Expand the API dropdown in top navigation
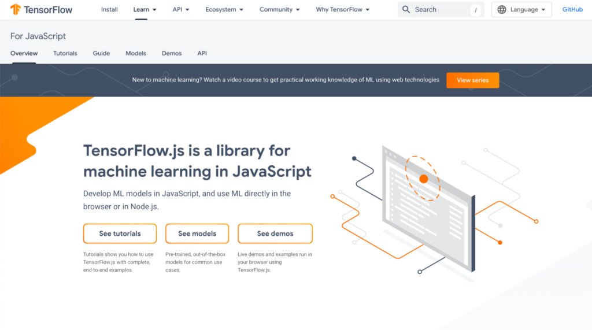 click(x=181, y=9)
